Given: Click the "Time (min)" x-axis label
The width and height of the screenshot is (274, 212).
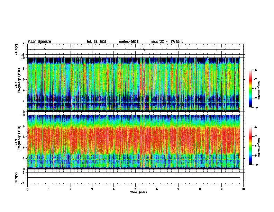Looking at the screenshot, I should [x=138, y=192].
